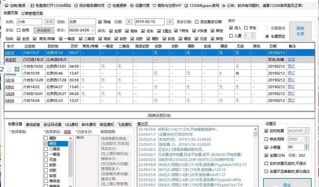Click K610 in 已选车次 list
The width and height of the screenshot is (319, 187).
click(x=80, y=138)
